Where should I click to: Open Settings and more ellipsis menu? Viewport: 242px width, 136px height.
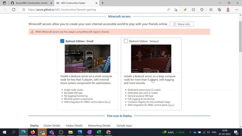pos(237,10)
